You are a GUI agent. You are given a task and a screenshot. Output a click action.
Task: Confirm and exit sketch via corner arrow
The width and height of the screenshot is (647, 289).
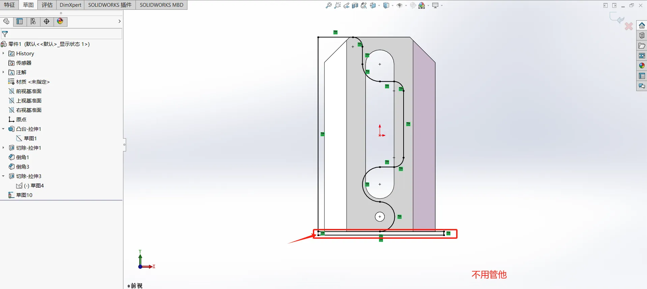(x=617, y=18)
